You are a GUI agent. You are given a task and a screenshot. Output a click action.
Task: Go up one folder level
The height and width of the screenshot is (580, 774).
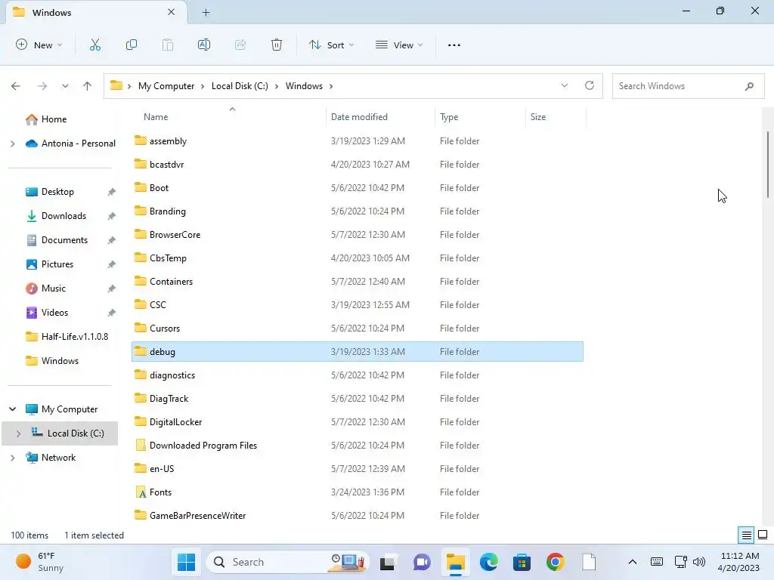88,86
